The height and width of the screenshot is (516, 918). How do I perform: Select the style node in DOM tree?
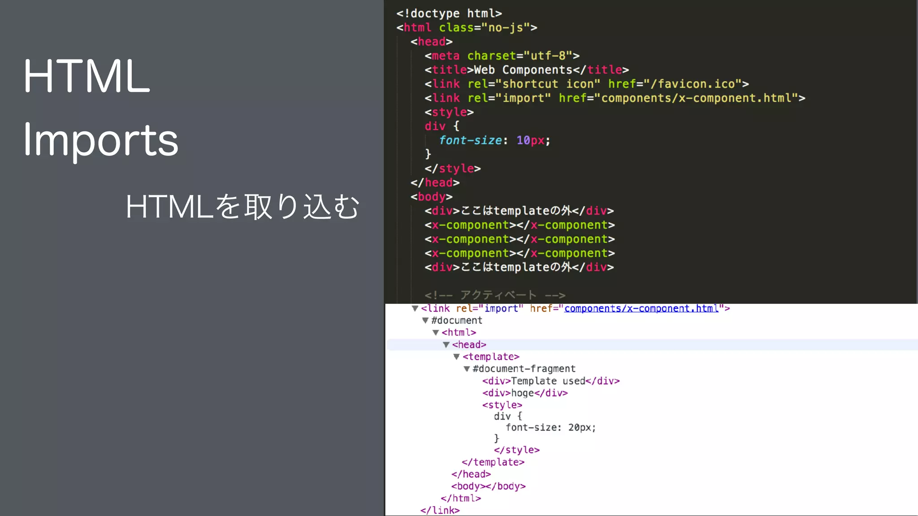click(x=502, y=405)
